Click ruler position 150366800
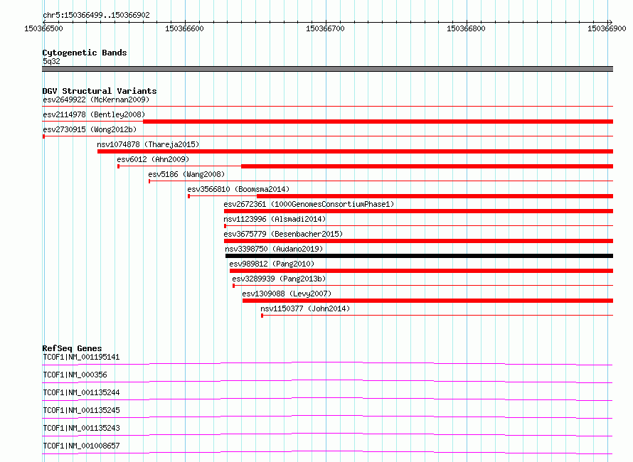The image size is (633, 462). coord(466,28)
